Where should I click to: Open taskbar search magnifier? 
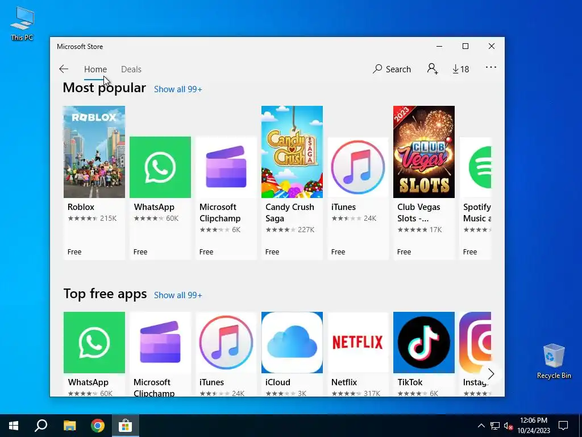coord(41,426)
